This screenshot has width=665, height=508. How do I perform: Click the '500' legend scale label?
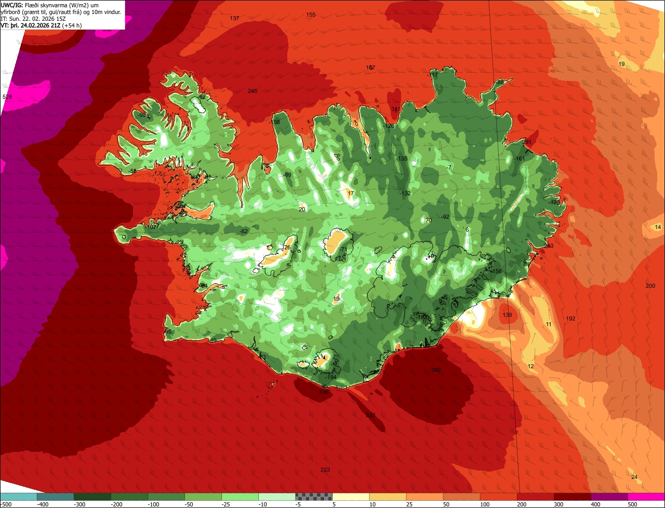pos(632,504)
